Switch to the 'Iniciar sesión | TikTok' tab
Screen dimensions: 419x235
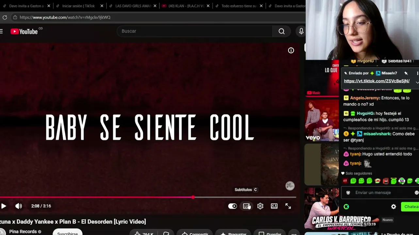coord(78,6)
